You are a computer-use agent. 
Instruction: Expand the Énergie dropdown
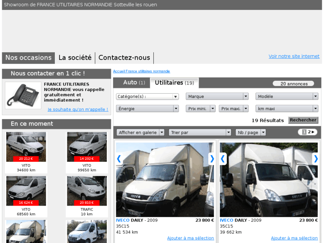click(x=148, y=109)
